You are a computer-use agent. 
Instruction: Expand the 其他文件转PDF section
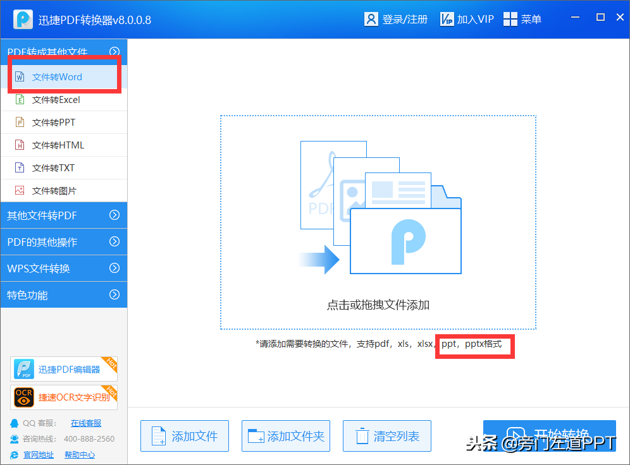click(x=65, y=215)
